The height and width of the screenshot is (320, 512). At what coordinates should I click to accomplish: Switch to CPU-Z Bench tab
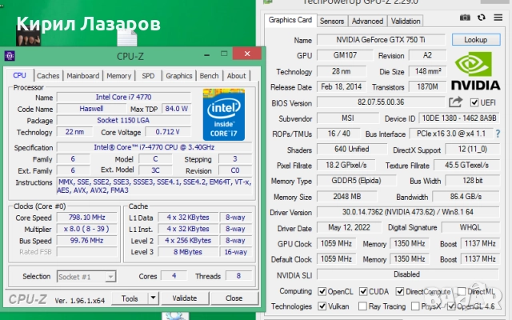209,76
